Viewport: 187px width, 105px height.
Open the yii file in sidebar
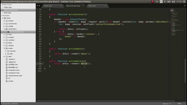click(x=9, y=78)
